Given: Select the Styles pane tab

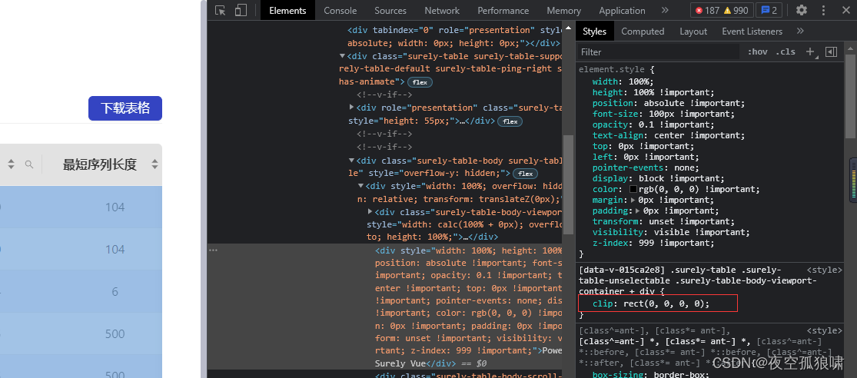Looking at the screenshot, I should (x=594, y=31).
